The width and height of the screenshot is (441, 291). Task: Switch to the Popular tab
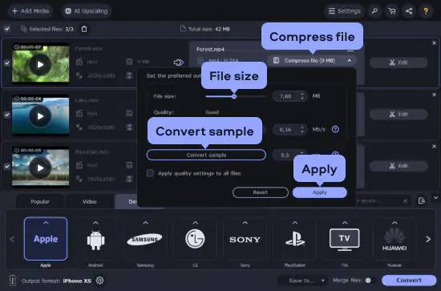click(x=40, y=201)
